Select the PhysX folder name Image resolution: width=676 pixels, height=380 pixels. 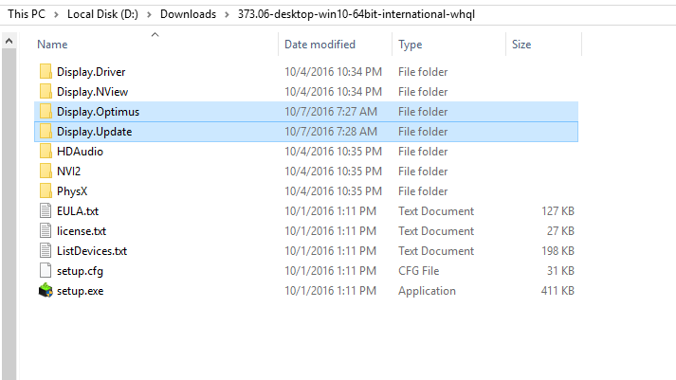pyautogui.click(x=72, y=190)
